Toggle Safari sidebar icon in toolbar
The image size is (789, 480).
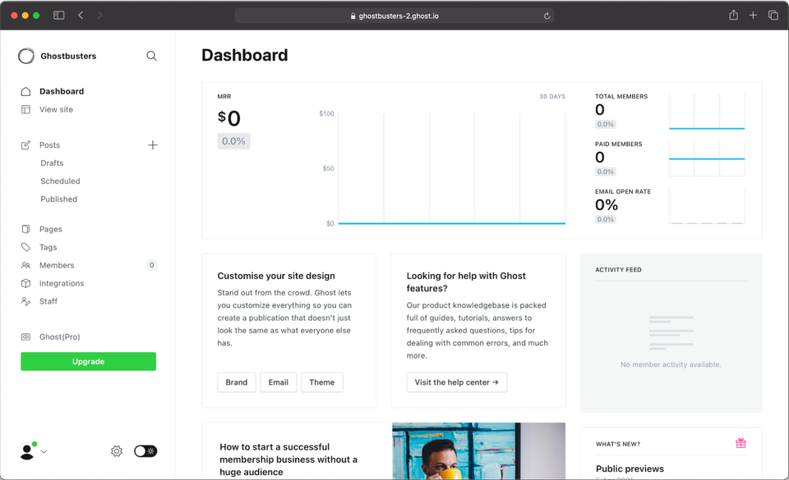[59, 16]
